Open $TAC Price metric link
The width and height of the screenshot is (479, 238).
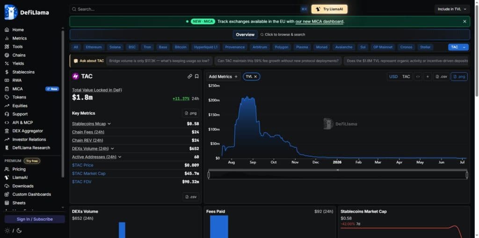(x=83, y=165)
